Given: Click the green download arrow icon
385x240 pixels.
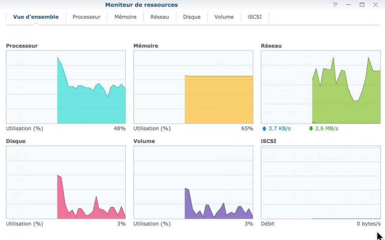Looking at the screenshot, I should pyautogui.click(x=311, y=129).
